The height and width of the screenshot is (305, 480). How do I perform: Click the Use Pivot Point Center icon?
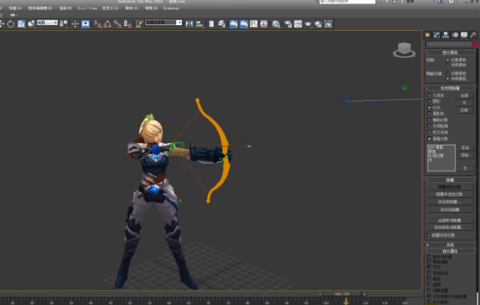click(x=64, y=24)
